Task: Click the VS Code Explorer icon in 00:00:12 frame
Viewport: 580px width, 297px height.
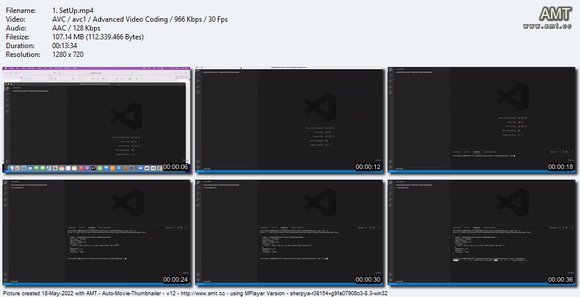Action: click(x=198, y=69)
